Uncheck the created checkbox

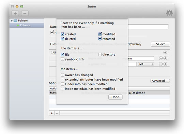pyautogui.click(x=63, y=34)
